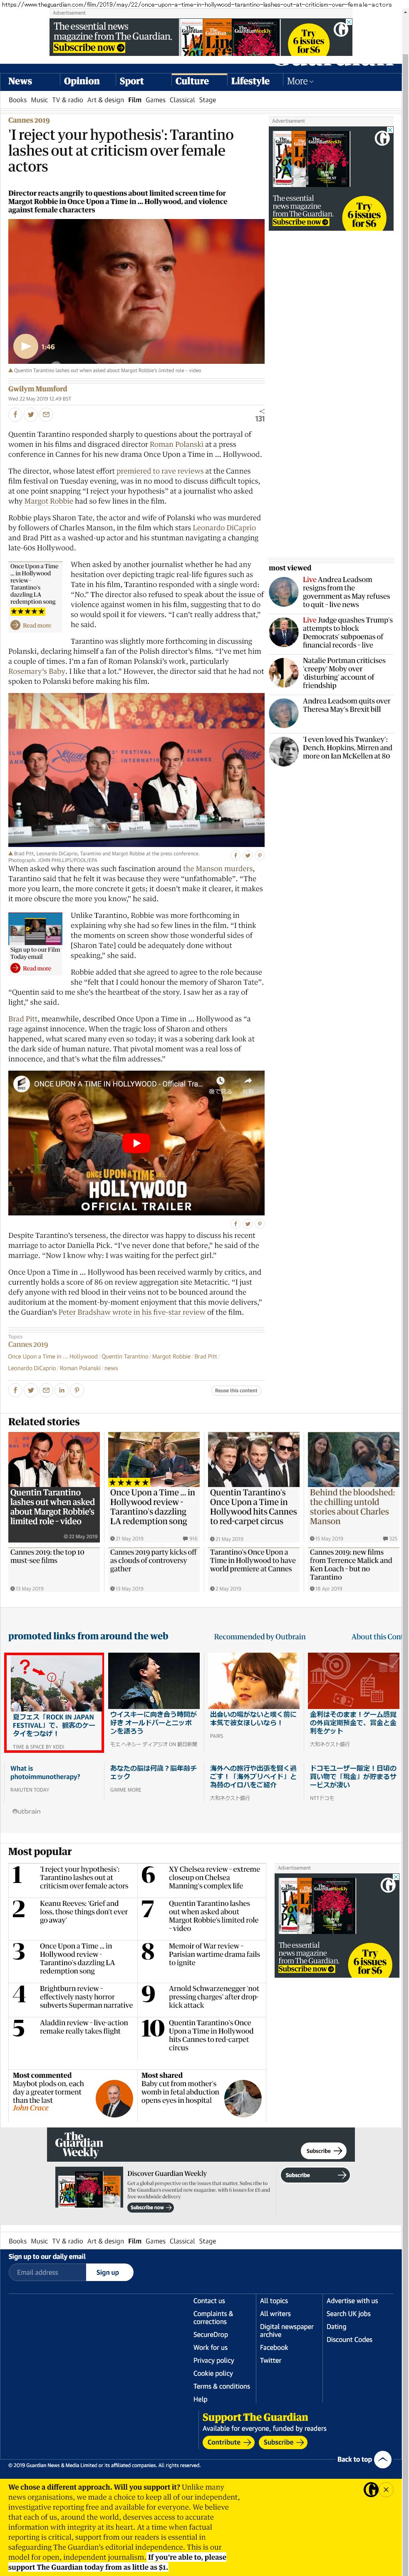Click the Back to top arrow

(x=383, y=2459)
